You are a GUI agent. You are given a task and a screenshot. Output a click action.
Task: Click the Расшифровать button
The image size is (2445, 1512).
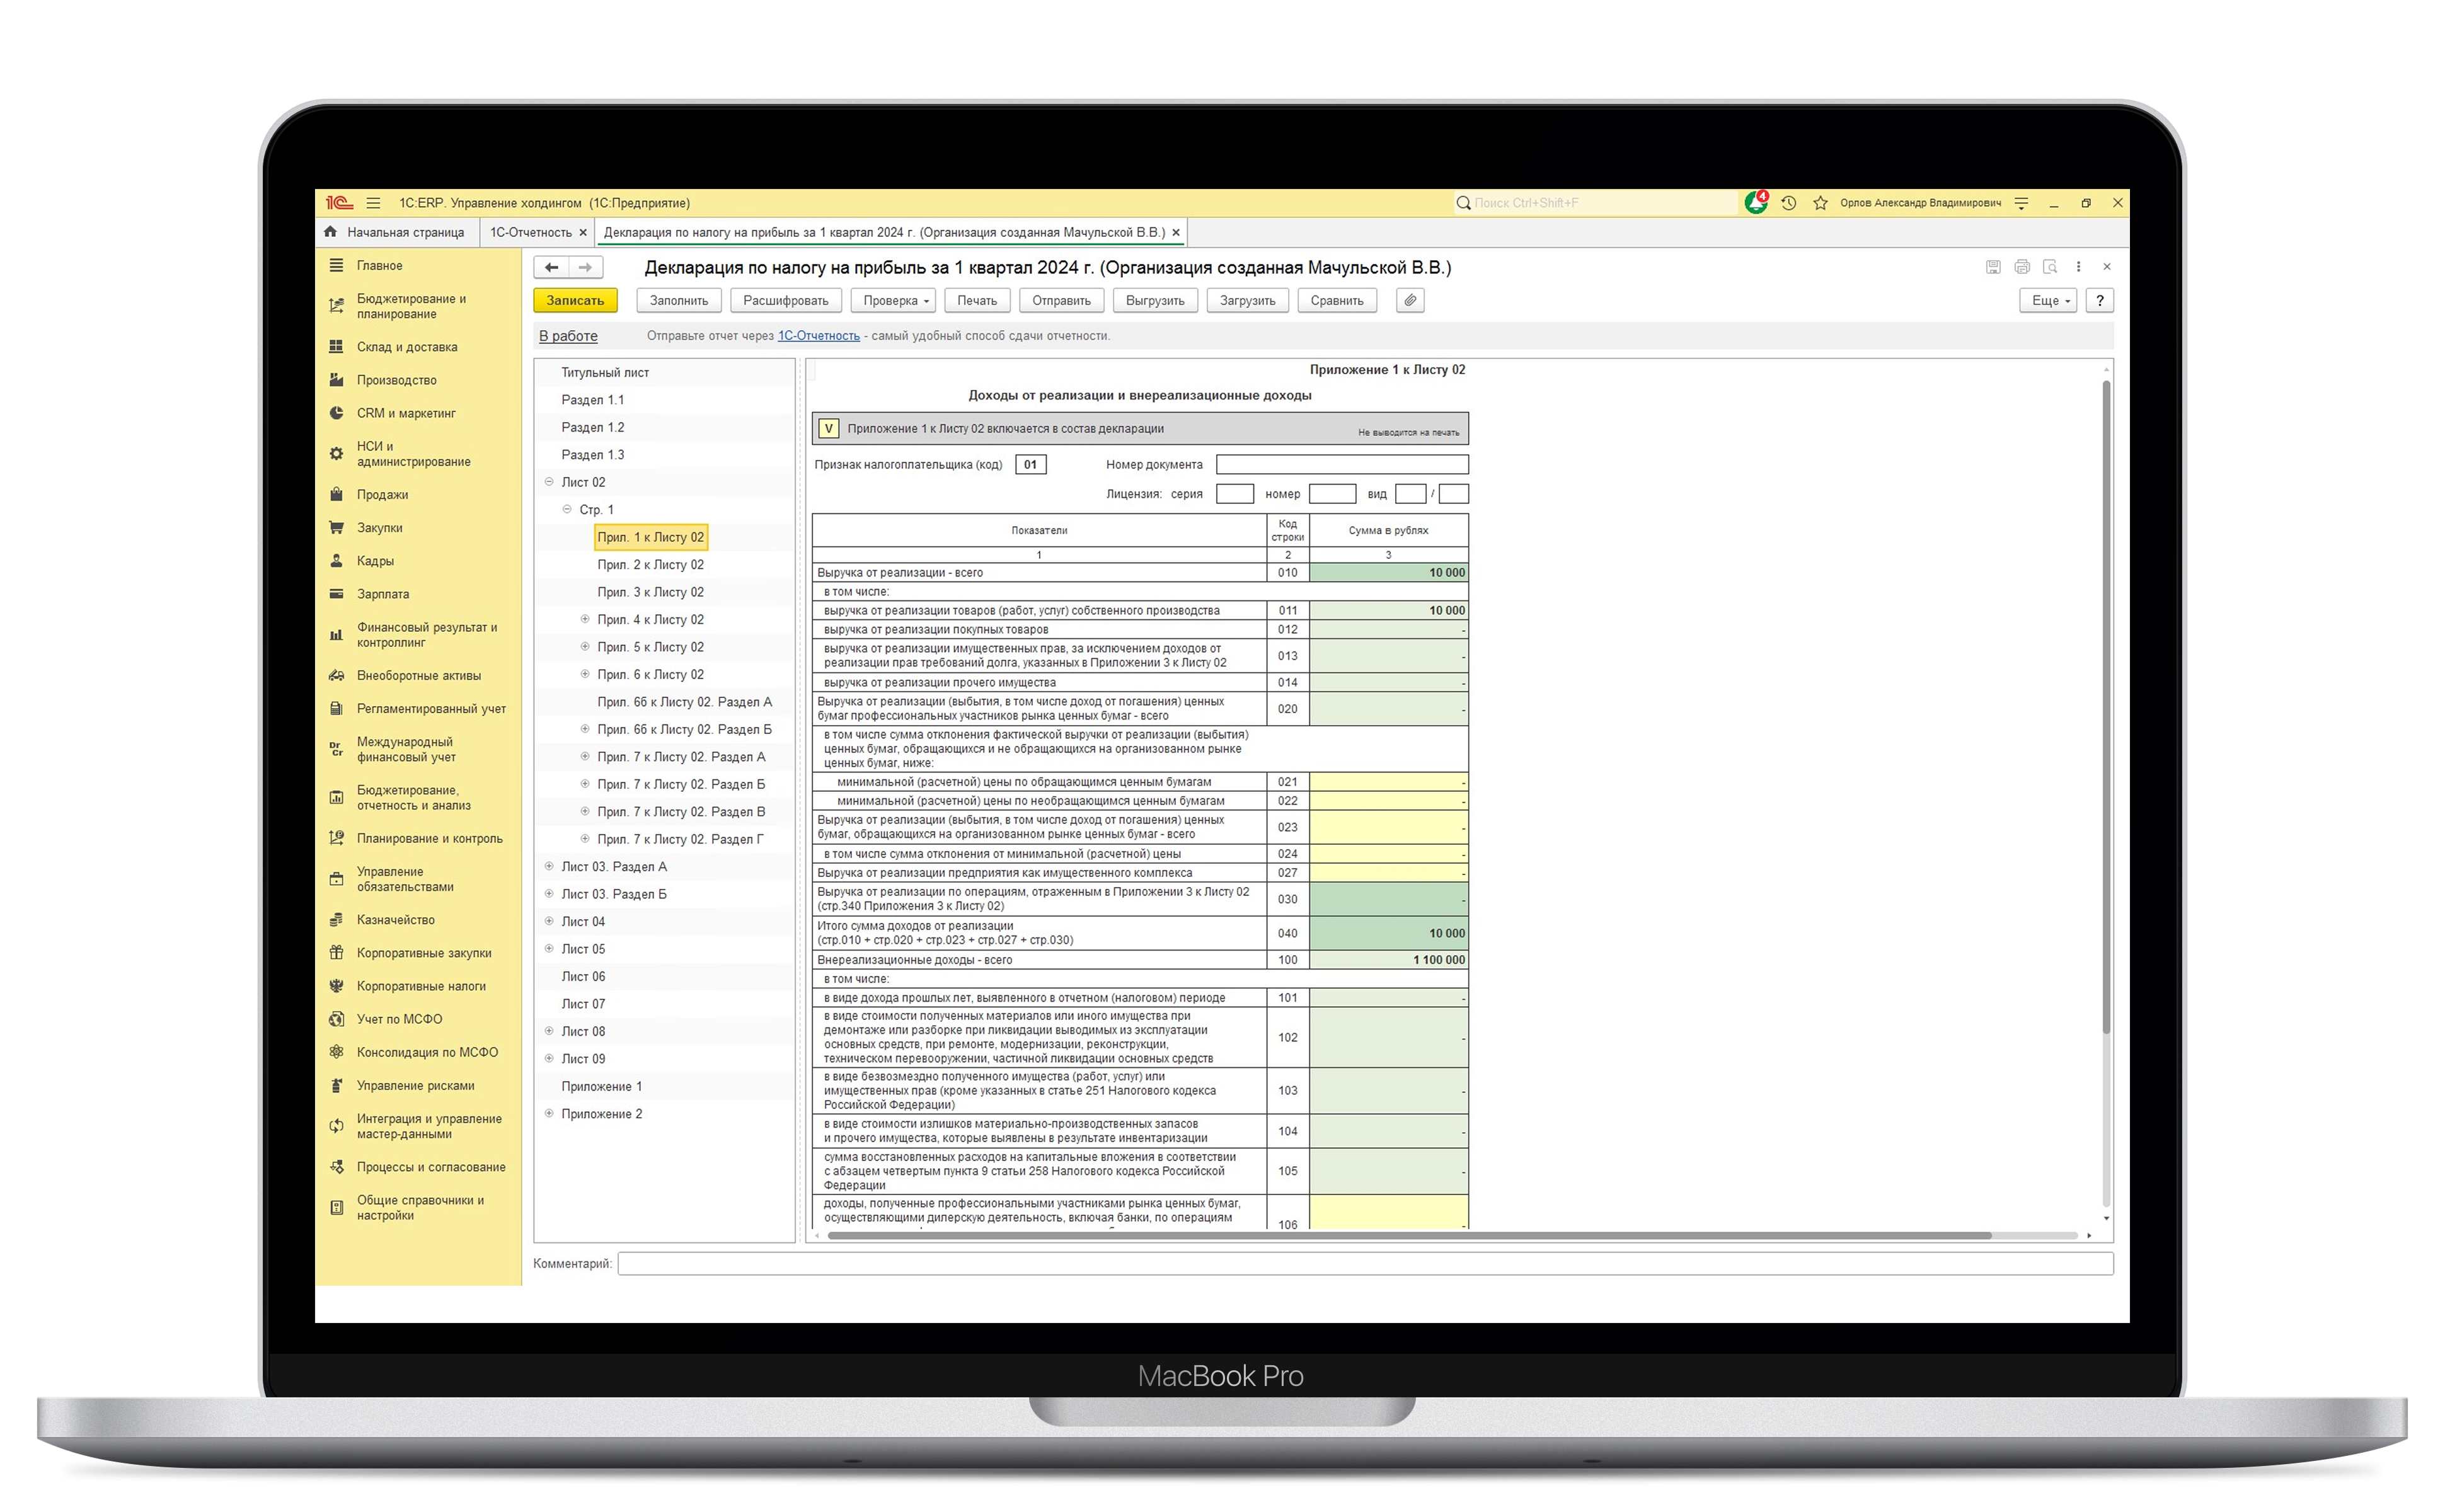point(785,300)
